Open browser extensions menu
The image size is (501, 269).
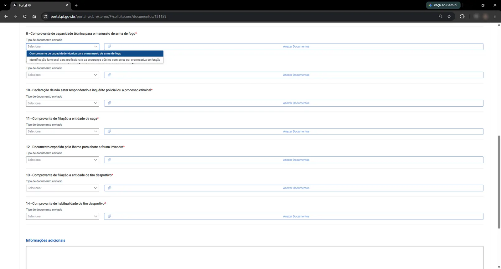[x=462, y=16]
